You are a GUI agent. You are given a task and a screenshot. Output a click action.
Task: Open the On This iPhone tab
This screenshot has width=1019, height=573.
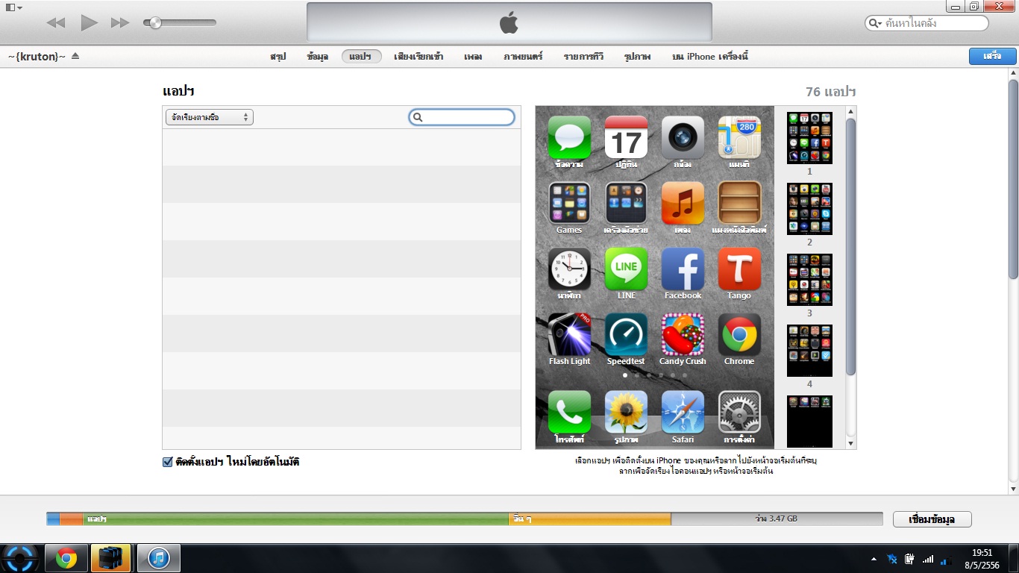point(709,57)
